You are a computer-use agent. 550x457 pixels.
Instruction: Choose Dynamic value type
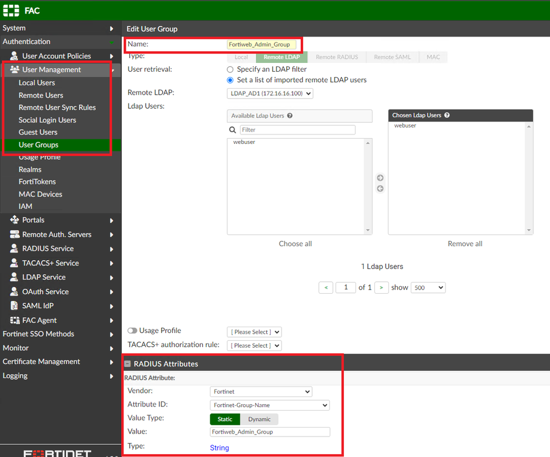259,419
